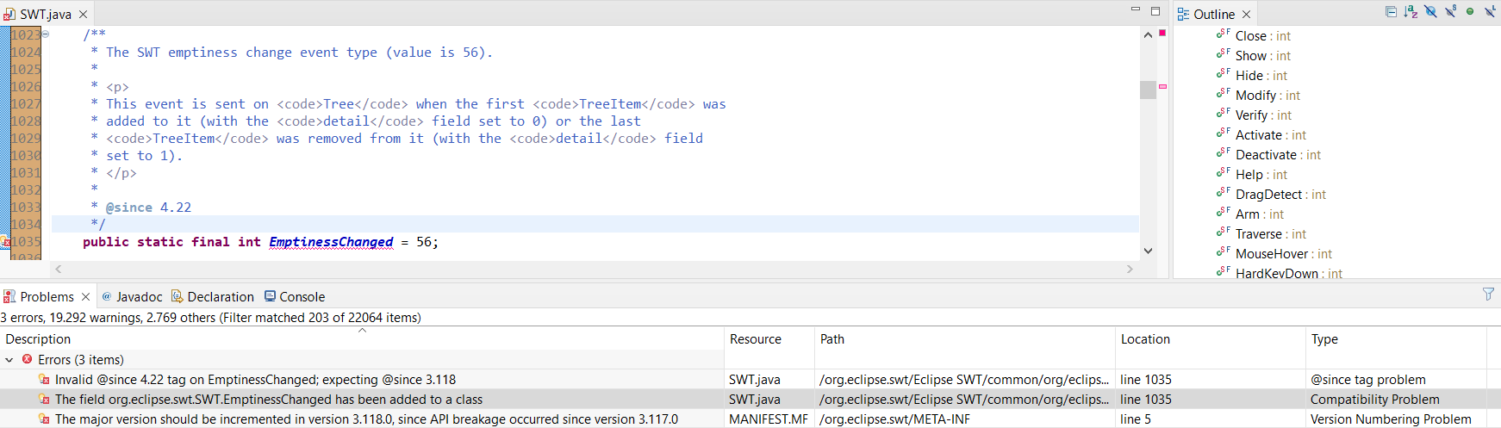Image resolution: width=1501 pixels, height=428 pixels.
Task: Switch to the Declaration tab
Action: coord(213,297)
